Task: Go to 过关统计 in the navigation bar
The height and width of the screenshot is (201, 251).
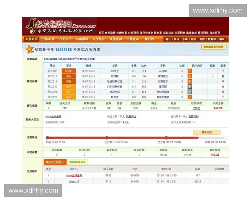Action: point(98,39)
